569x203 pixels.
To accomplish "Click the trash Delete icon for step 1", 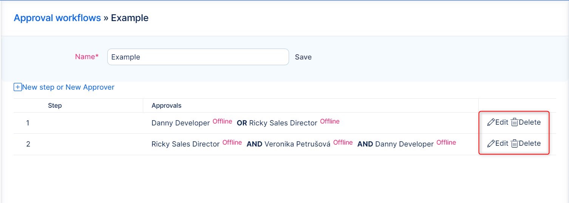I will (x=514, y=122).
